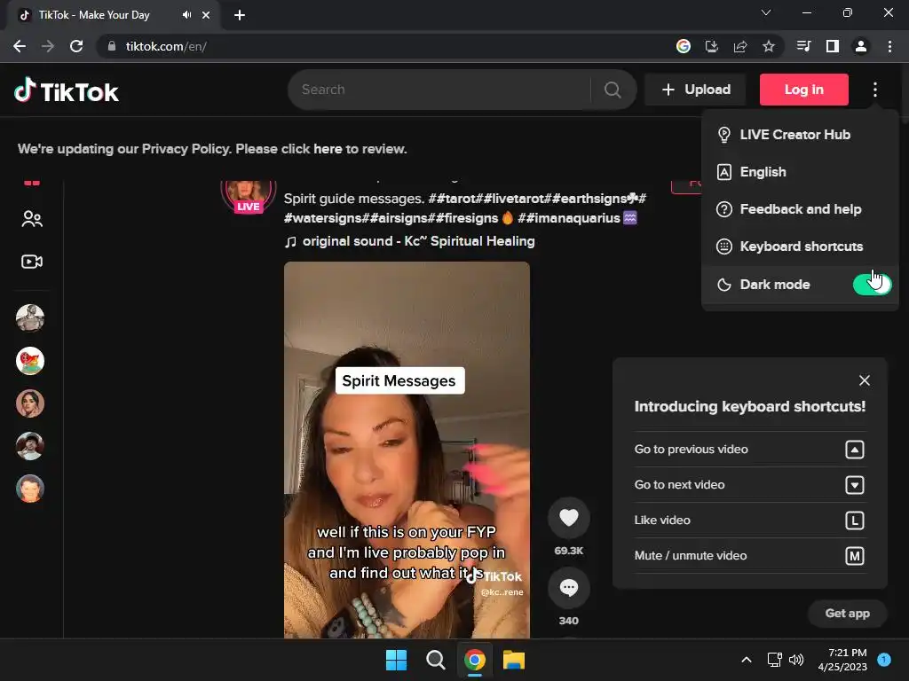Open the LIVE camera icon in sidebar

pyautogui.click(x=32, y=262)
